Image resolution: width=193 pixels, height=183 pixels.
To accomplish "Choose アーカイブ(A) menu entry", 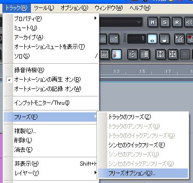I will (x=51, y=37).
